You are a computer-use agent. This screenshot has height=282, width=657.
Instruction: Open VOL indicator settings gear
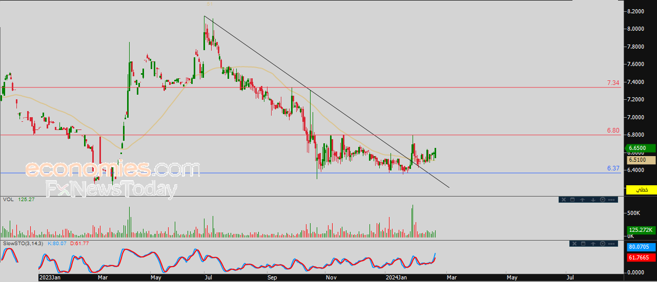603,200
